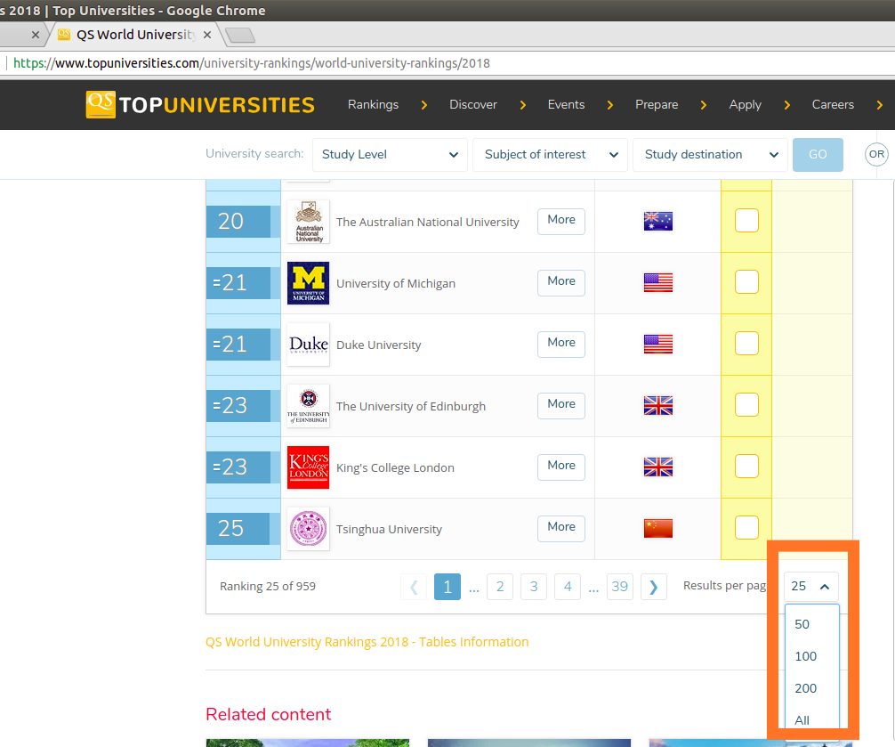
Task: Open Rankings 2018 Tables Information link
Action: point(367,642)
